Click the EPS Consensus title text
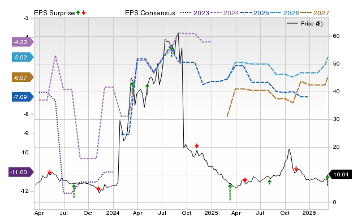 point(150,13)
